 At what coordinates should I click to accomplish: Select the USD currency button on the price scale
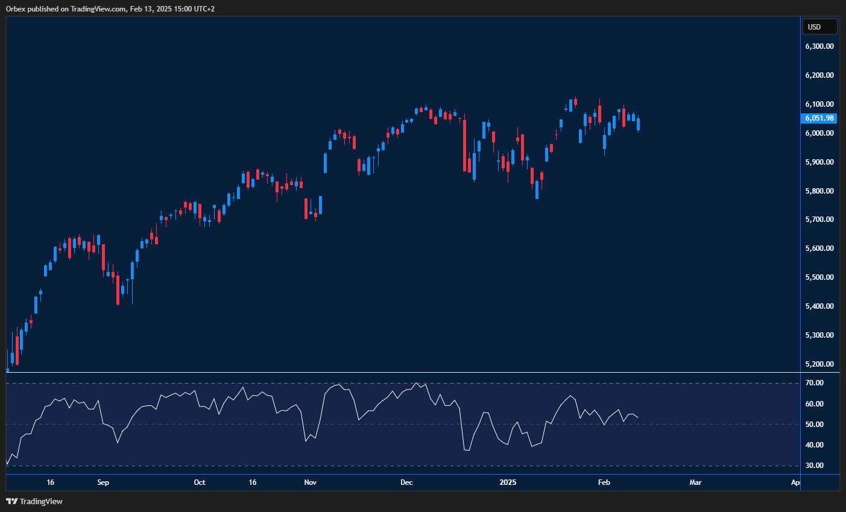click(819, 27)
